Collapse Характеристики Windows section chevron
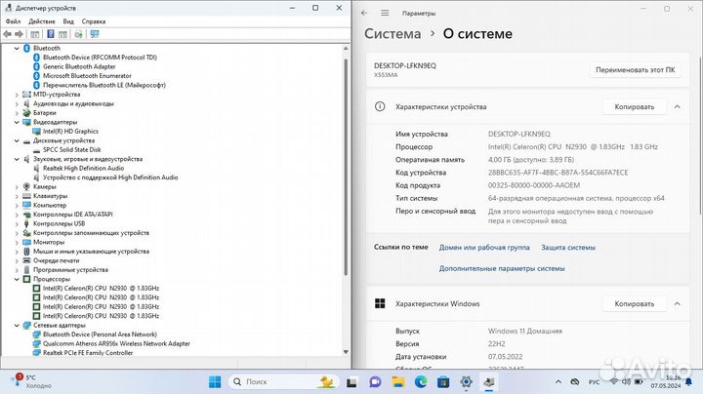Viewport: 703px width, 394px height. [677, 304]
